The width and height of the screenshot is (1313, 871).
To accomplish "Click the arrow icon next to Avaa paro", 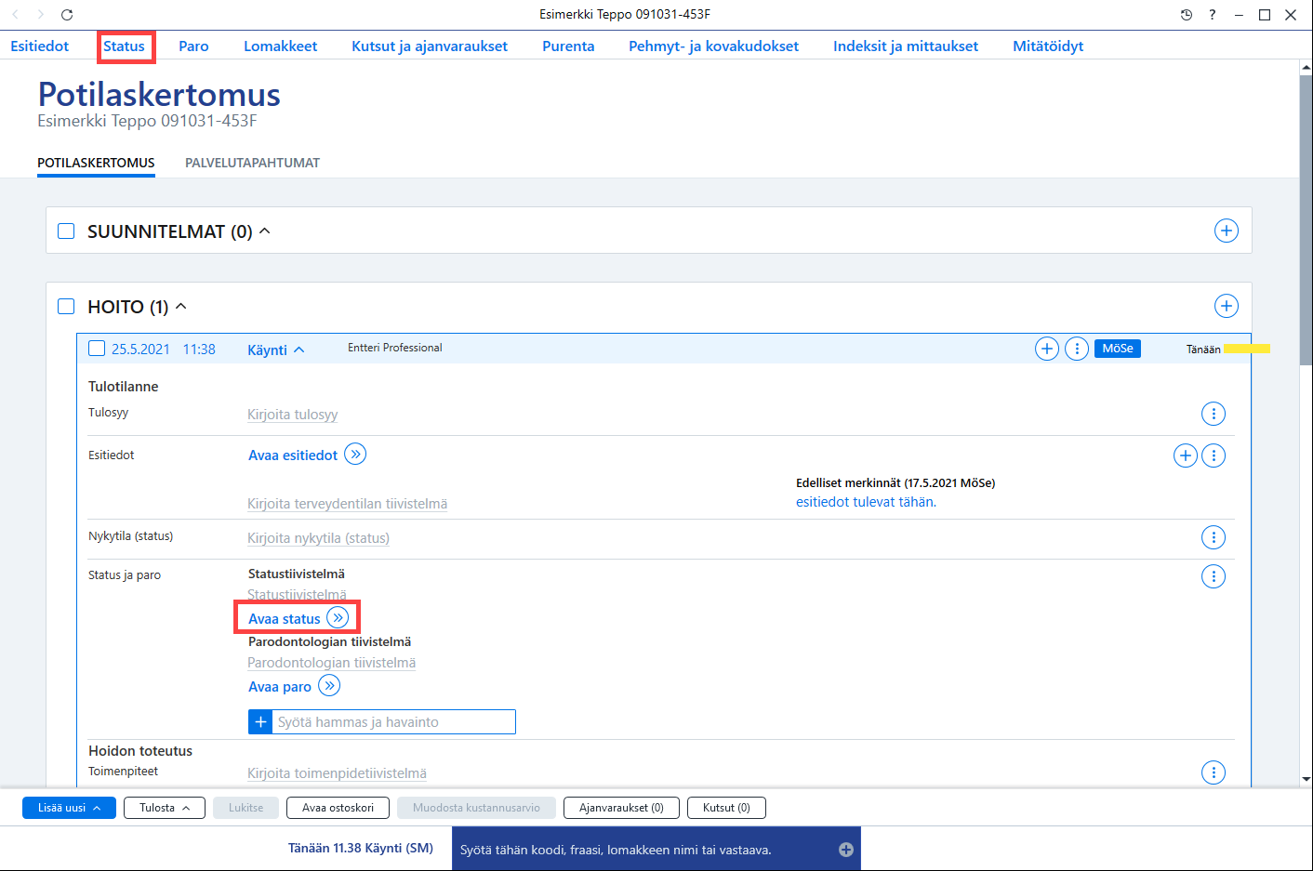I will pos(329,685).
